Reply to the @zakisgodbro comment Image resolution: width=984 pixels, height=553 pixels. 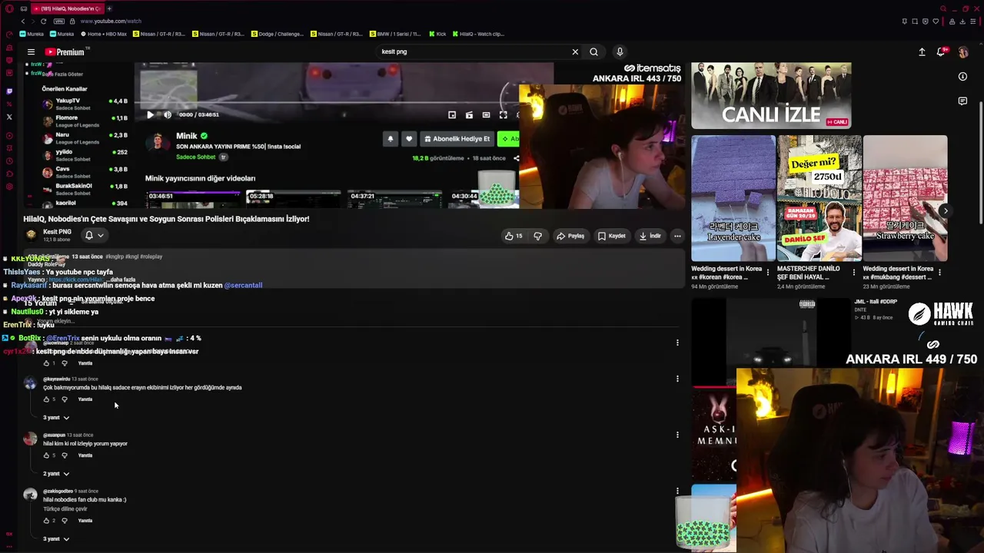point(85,521)
